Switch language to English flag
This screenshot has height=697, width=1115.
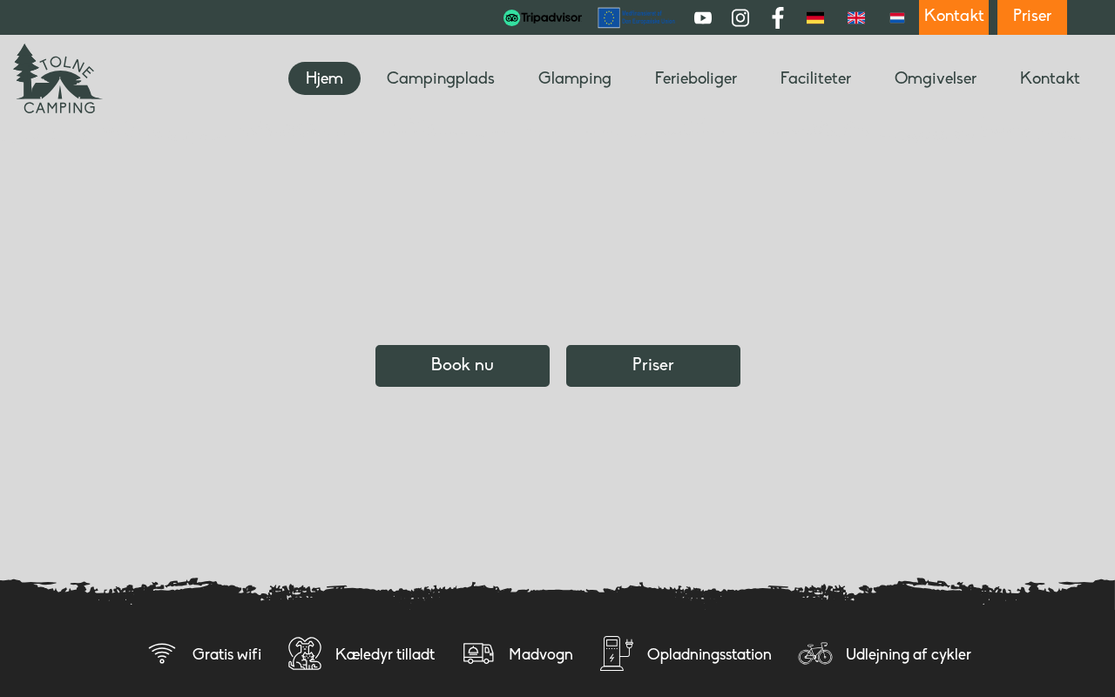pos(856,17)
